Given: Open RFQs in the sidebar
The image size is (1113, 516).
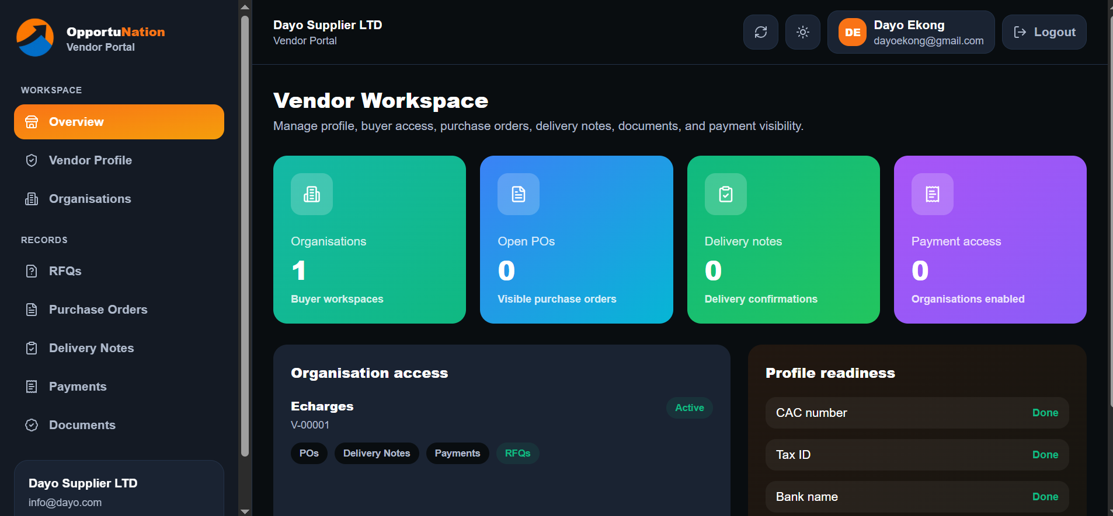Looking at the screenshot, I should 119,271.
